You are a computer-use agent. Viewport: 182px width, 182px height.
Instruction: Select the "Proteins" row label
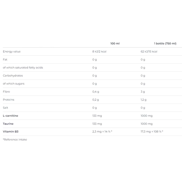point(8,99)
